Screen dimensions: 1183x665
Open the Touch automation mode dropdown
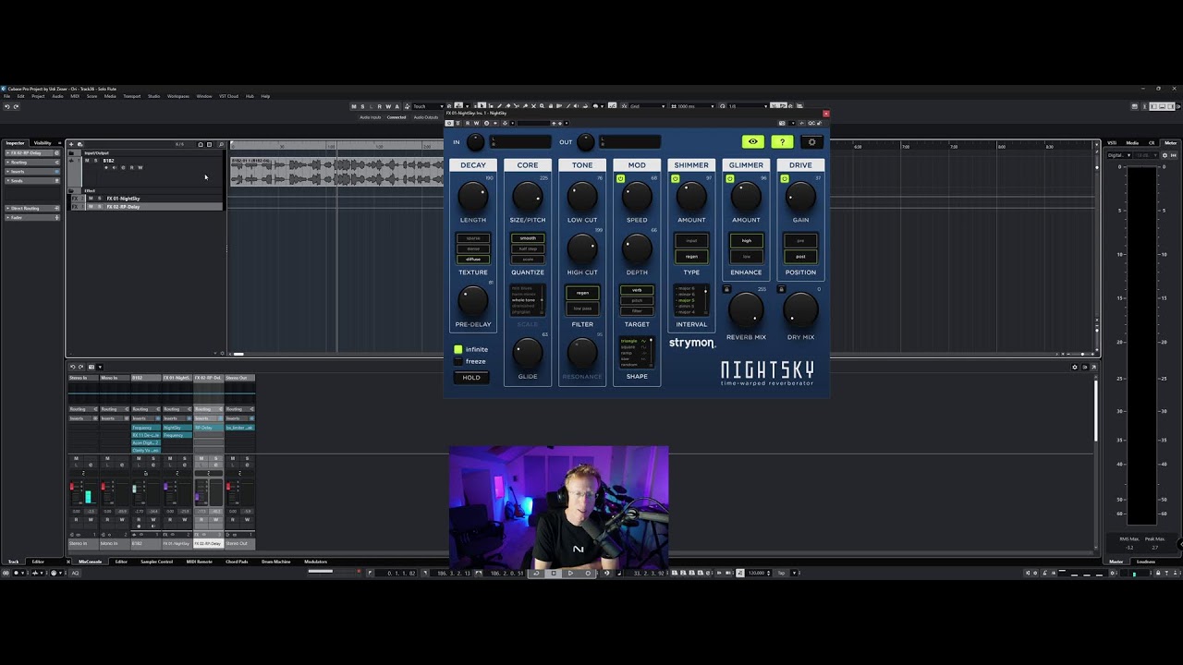point(427,106)
